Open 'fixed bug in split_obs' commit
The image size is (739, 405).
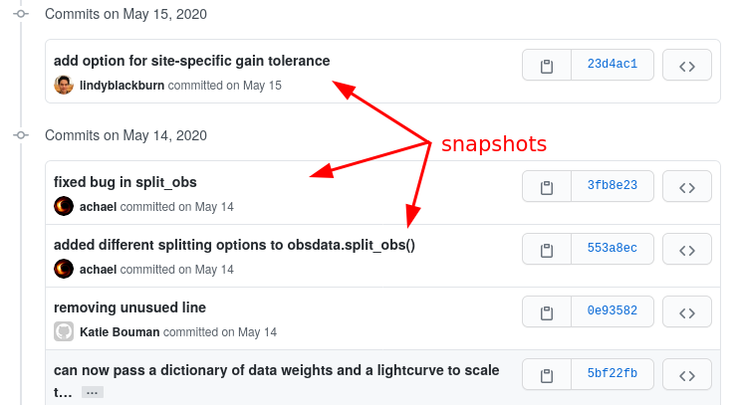click(125, 182)
